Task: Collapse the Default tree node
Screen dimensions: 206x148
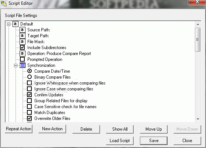Action: tap(8, 24)
